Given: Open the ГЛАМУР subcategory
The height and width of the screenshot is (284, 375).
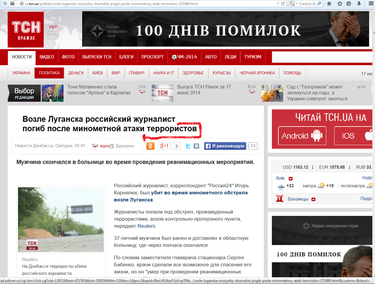Looking at the screenshot, I should (x=137, y=73).
